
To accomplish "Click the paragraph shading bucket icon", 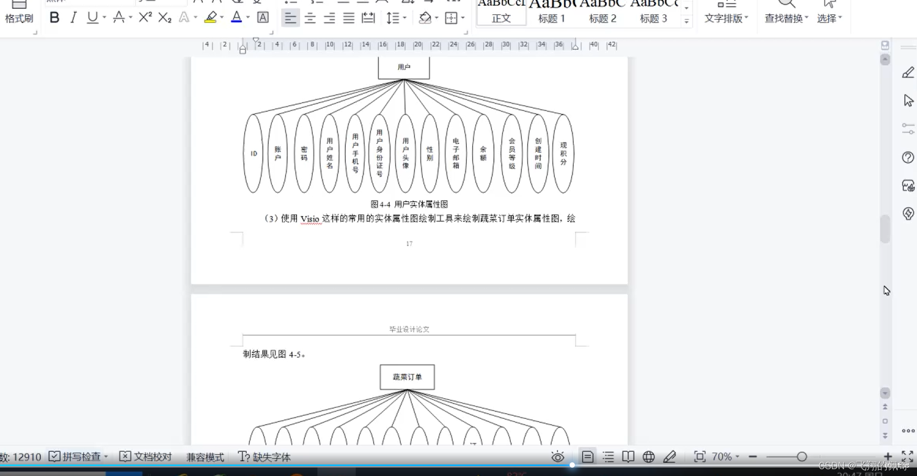I will (425, 18).
